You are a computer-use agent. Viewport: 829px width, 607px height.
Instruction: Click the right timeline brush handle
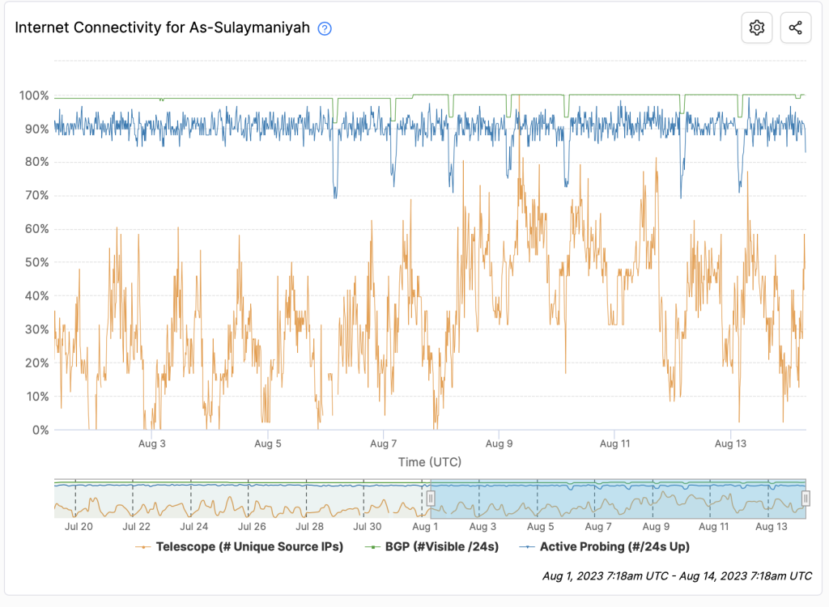click(806, 499)
